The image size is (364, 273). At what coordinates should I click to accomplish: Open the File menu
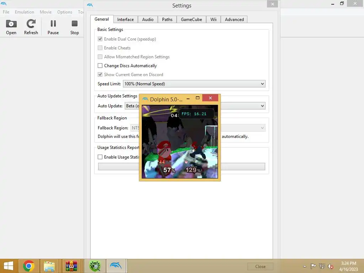coord(6,12)
